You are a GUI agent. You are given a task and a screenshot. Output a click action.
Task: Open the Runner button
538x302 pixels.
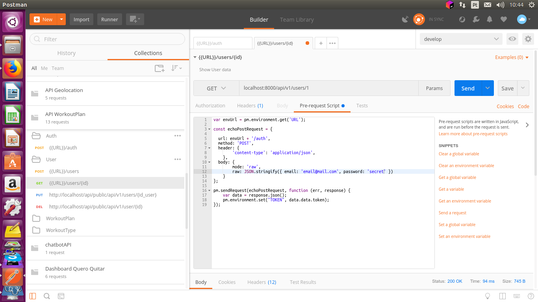pos(109,19)
